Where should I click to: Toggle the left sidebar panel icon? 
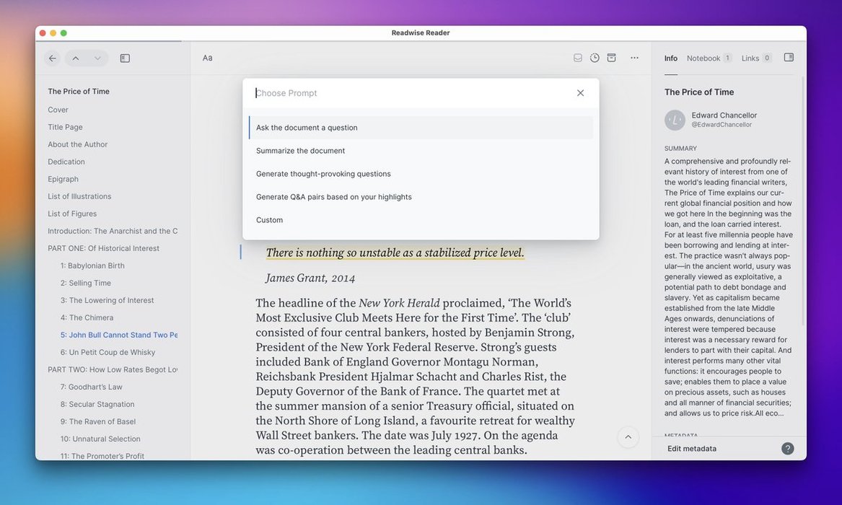point(125,58)
